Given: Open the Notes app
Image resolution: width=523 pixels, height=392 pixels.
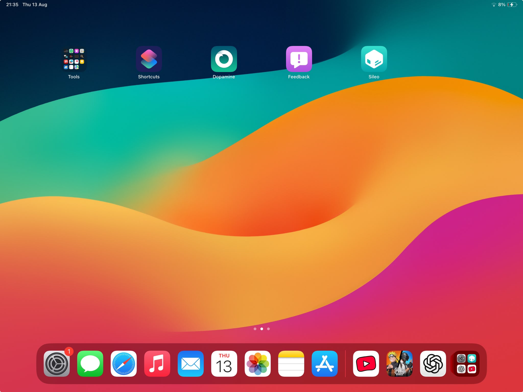Looking at the screenshot, I should 291,364.
